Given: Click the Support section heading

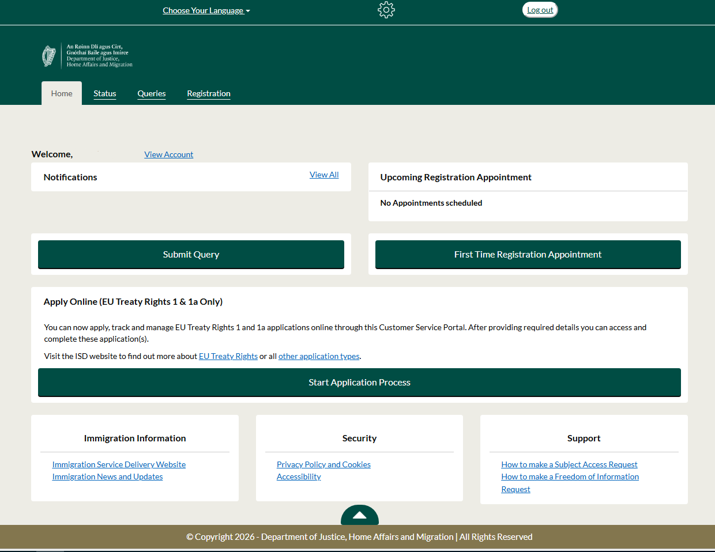Looking at the screenshot, I should point(584,438).
